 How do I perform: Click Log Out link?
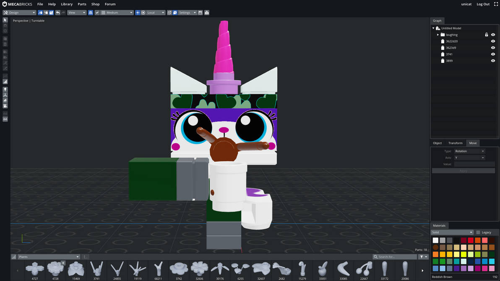tap(483, 4)
